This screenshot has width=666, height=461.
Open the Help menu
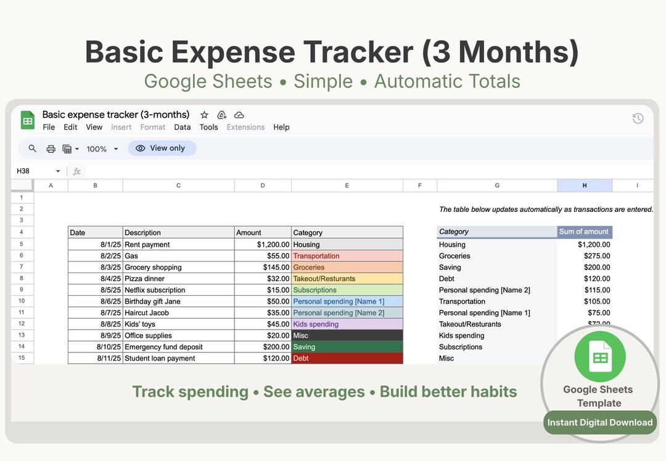point(281,128)
